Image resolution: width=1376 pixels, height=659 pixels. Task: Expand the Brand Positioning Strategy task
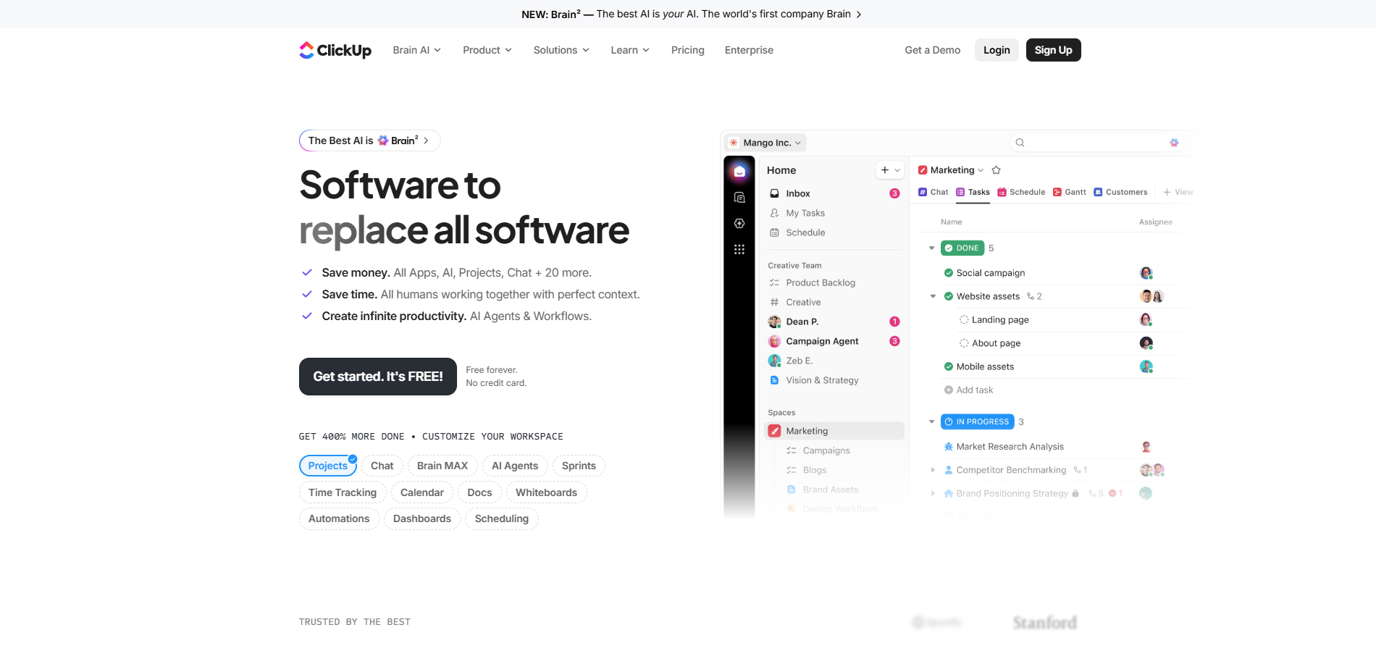[x=933, y=493]
